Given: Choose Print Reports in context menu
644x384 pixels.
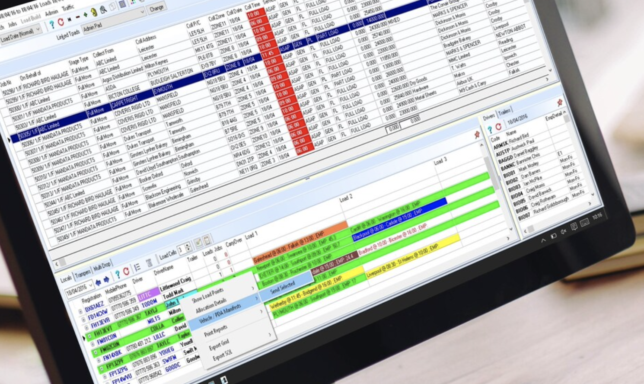Looking at the screenshot, I should pyautogui.click(x=215, y=331).
